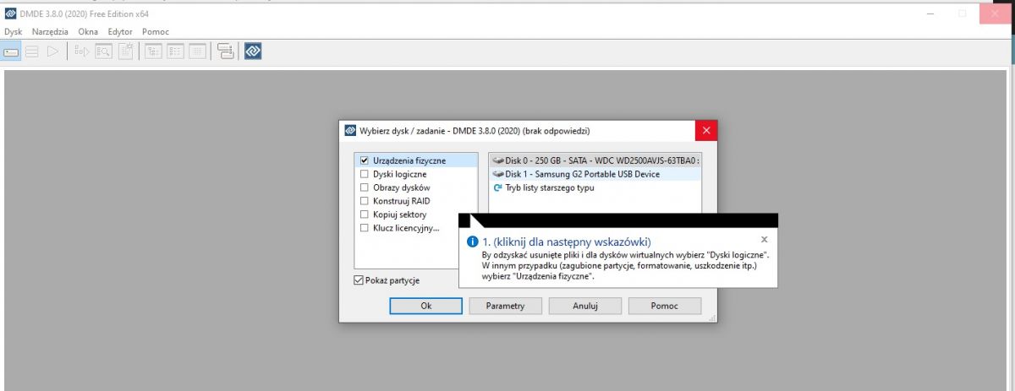Click the Select Drive toolbar icon
The image size is (1015, 391).
(11, 52)
